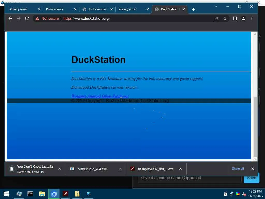Expand the tab search dropdown
The image size is (265, 199).
point(216,6)
